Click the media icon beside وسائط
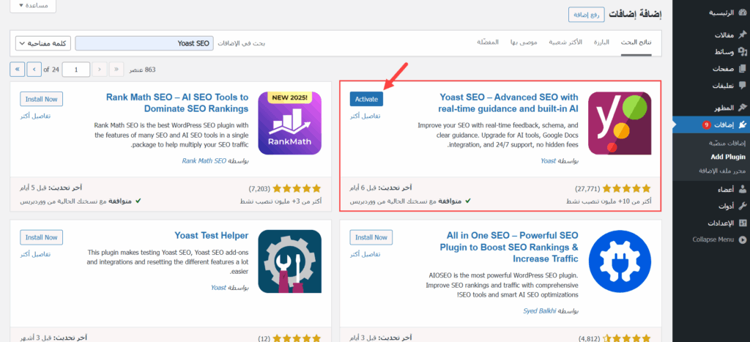The image size is (750, 342). coord(742,51)
